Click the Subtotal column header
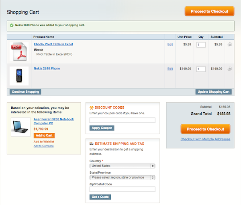Viewport: 241px width, 205px height. (216, 37)
